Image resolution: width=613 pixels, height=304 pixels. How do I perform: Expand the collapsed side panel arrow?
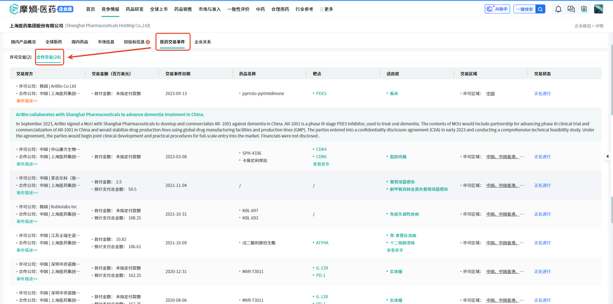click(x=607, y=156)
